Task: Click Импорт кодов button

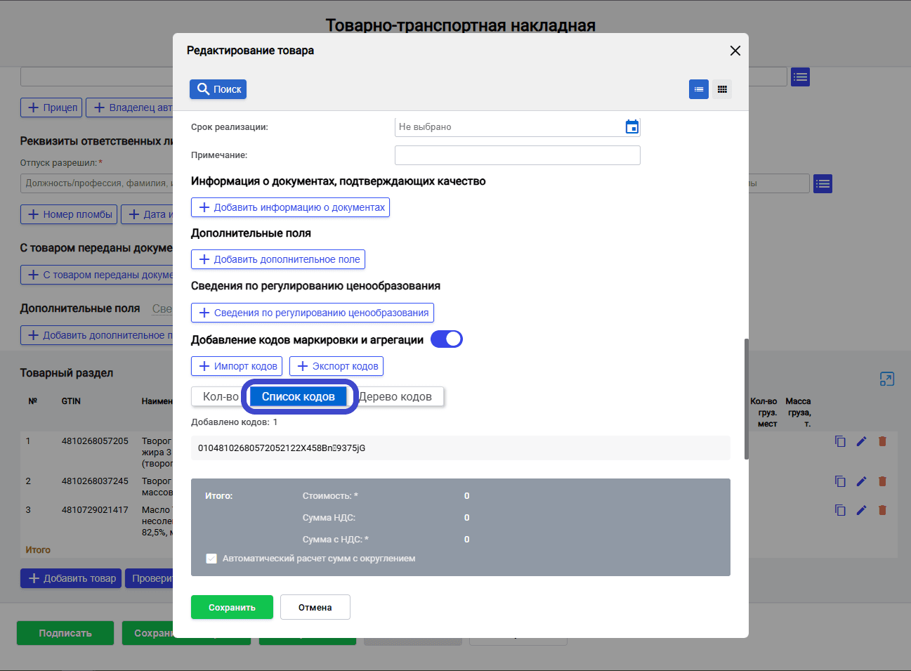Action: coord(237,366)
